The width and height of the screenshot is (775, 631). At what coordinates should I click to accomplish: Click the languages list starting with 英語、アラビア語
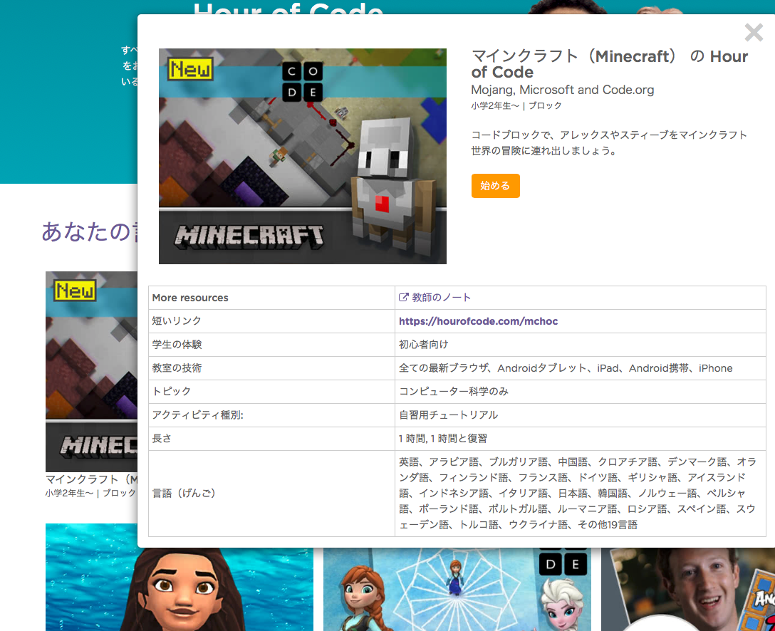tap(577, 493)
